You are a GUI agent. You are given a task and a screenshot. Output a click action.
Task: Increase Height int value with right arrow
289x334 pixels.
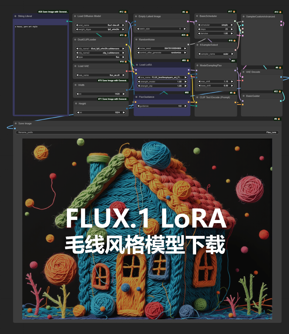coord(124,112)
